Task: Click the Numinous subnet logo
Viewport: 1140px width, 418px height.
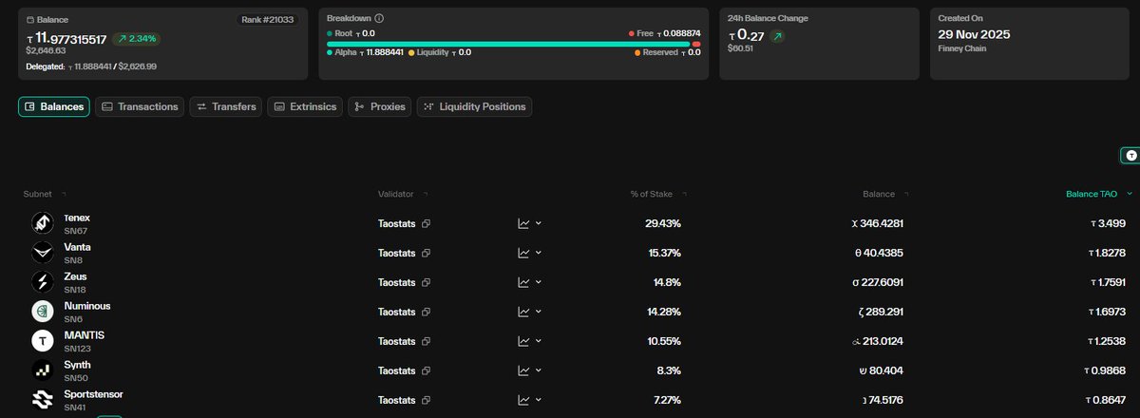Action: [x=42, y=312]
